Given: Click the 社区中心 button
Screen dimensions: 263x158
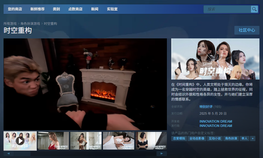Looking at the screenshot, I should (247, 30).
